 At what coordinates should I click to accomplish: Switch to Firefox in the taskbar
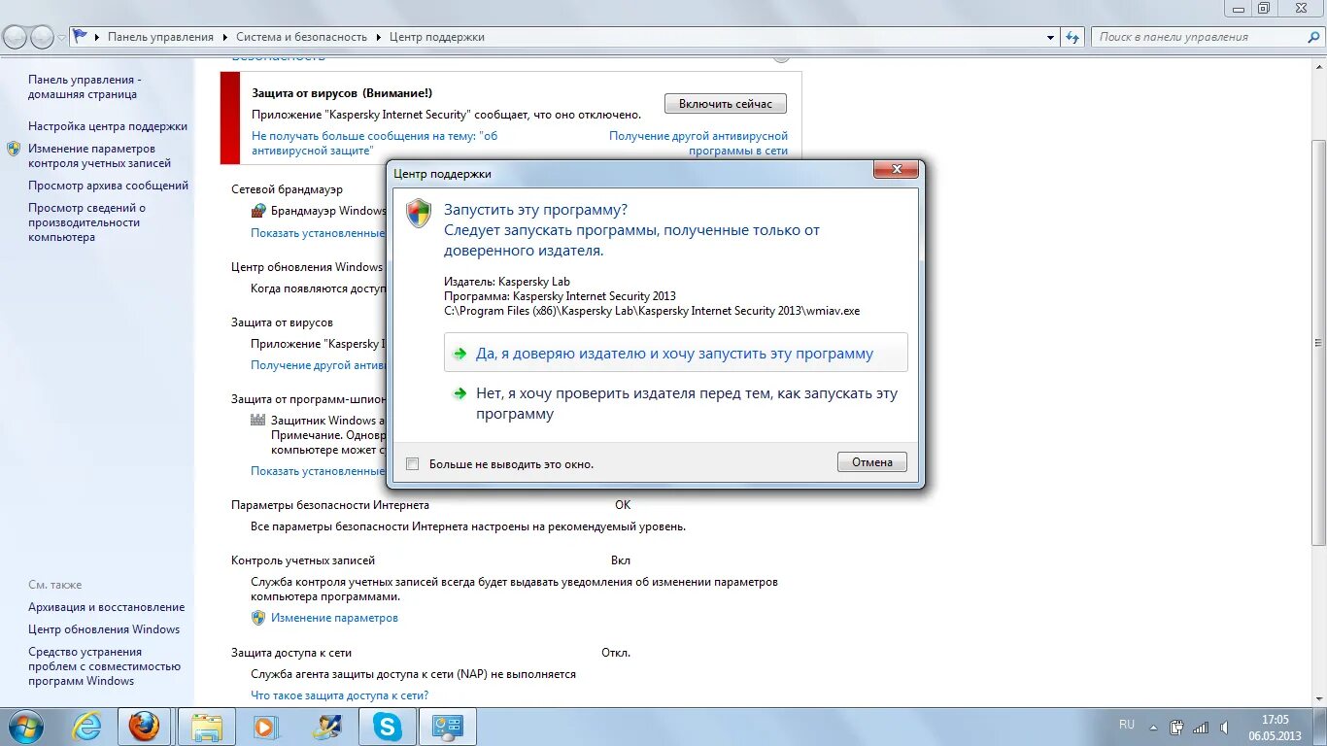click(145, 727)
